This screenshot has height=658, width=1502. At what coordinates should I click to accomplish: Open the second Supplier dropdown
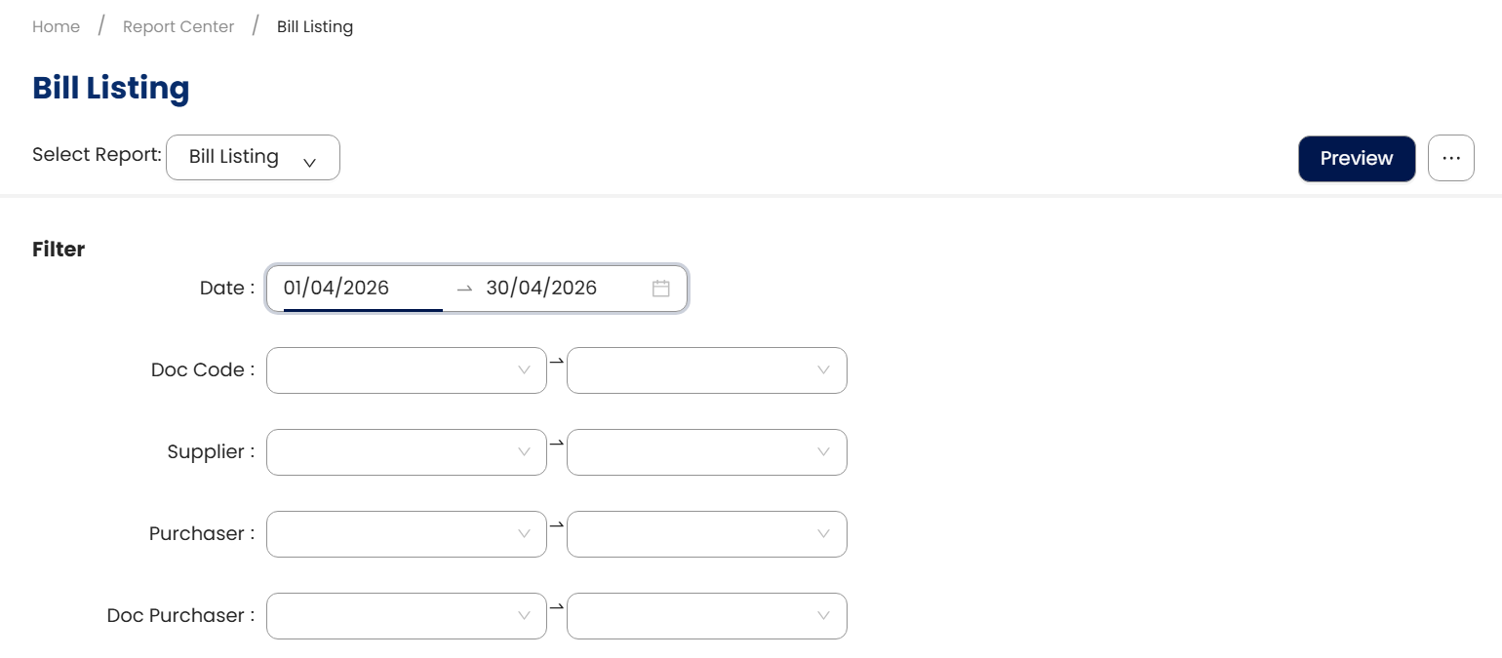(706, 452)
